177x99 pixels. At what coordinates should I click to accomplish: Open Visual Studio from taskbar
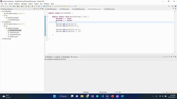[92, 96]
